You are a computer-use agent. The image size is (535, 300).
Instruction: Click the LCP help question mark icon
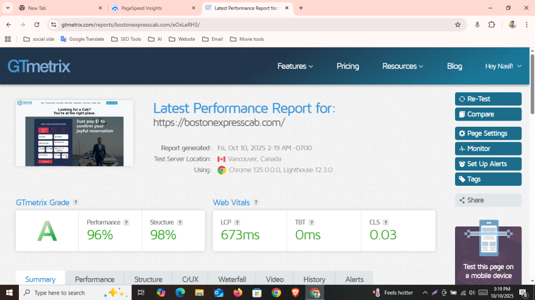(237, 222)
